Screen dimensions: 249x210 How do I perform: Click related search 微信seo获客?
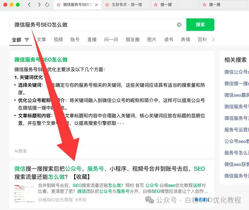coord(237,164)
